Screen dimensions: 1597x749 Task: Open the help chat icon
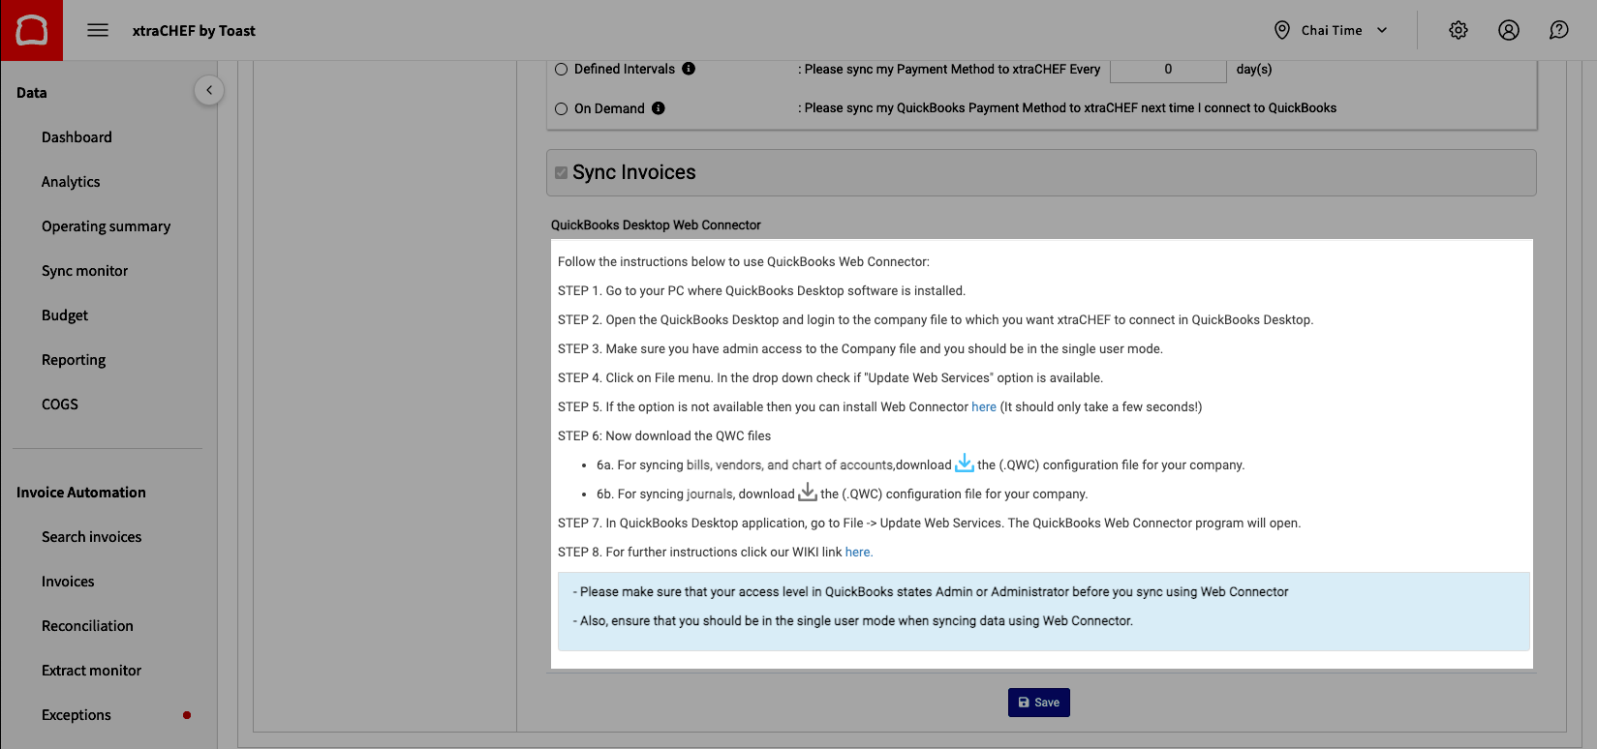1558,30
